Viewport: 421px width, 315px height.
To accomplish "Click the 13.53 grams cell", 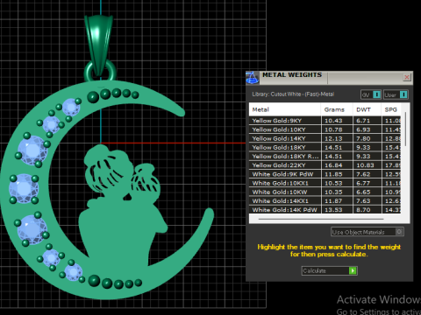I will (337, 210).
